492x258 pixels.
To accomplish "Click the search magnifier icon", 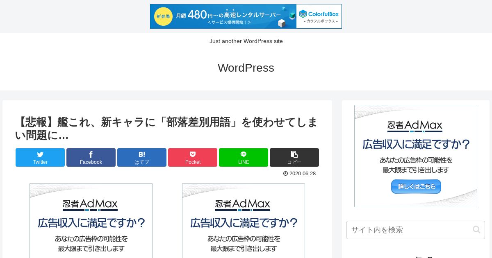I will point(476,230).
